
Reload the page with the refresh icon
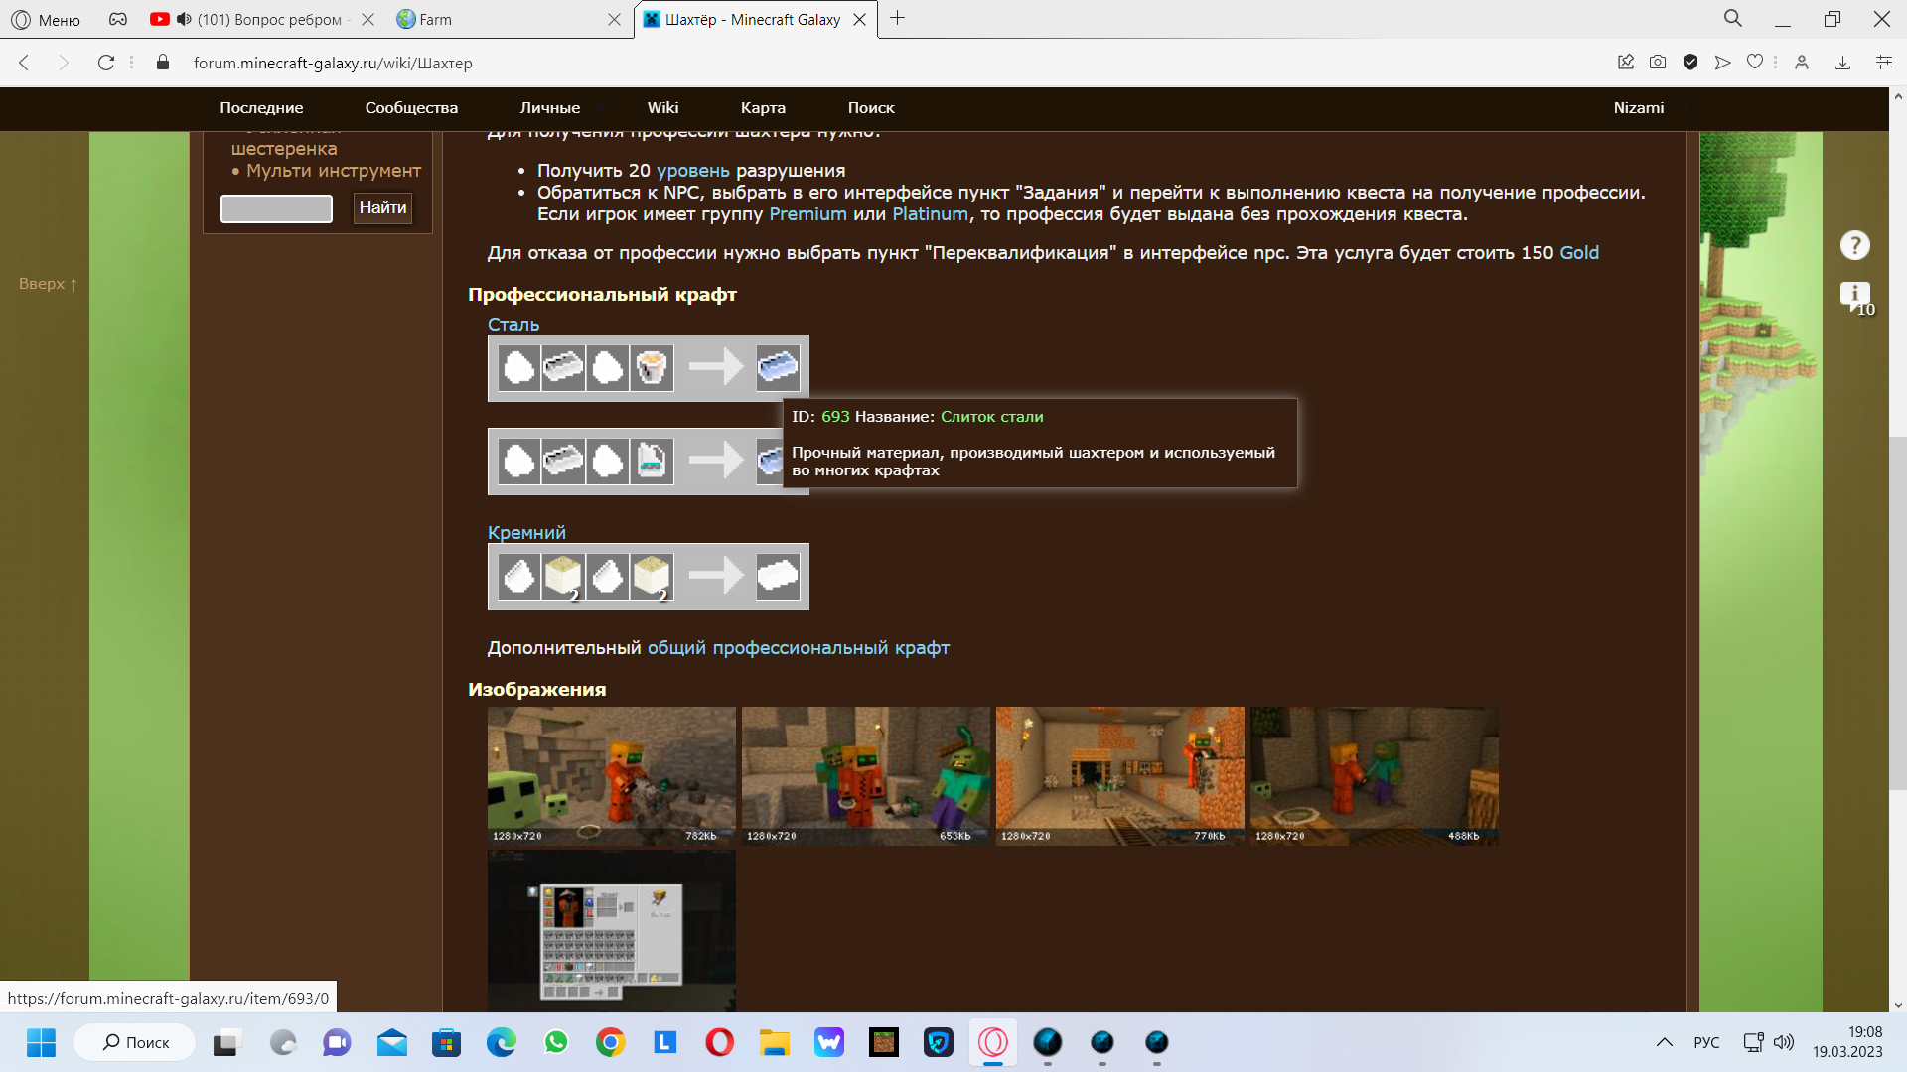[105, 63]
